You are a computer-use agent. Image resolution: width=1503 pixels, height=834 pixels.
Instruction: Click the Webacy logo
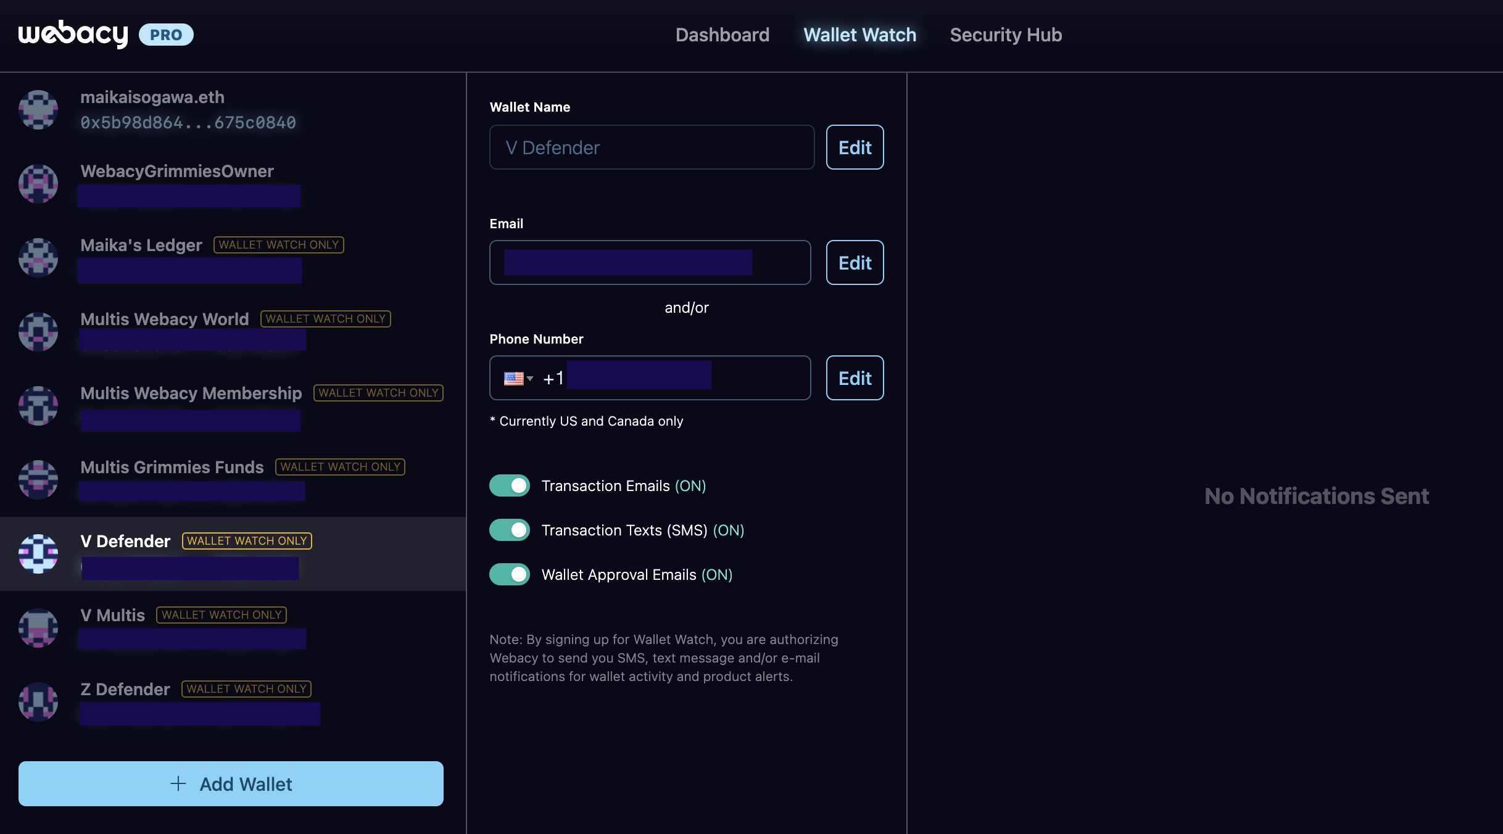point(73,34)
